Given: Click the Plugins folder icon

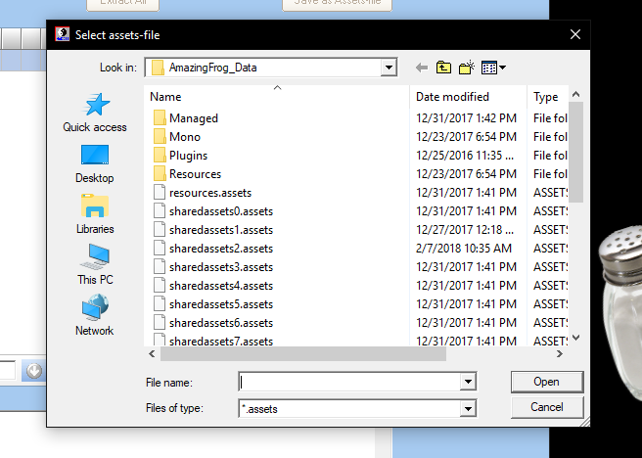Looking at the screenshot, I should tap(160, 156).
